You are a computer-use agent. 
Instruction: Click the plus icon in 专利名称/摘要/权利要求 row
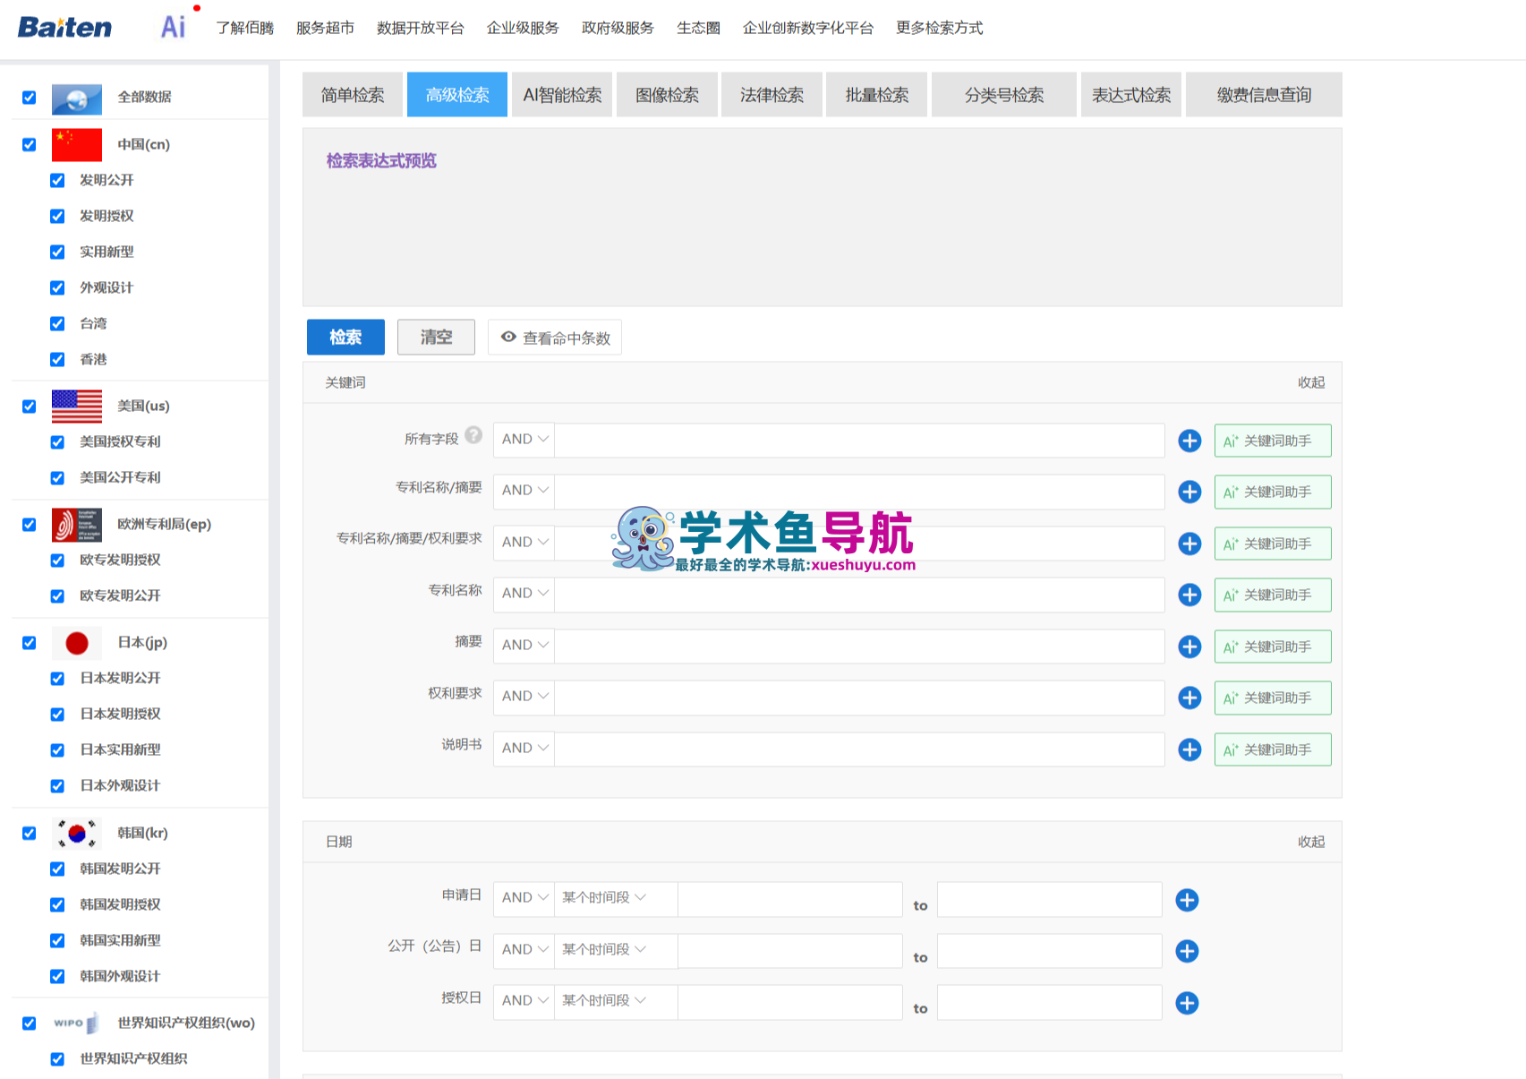1189,544
